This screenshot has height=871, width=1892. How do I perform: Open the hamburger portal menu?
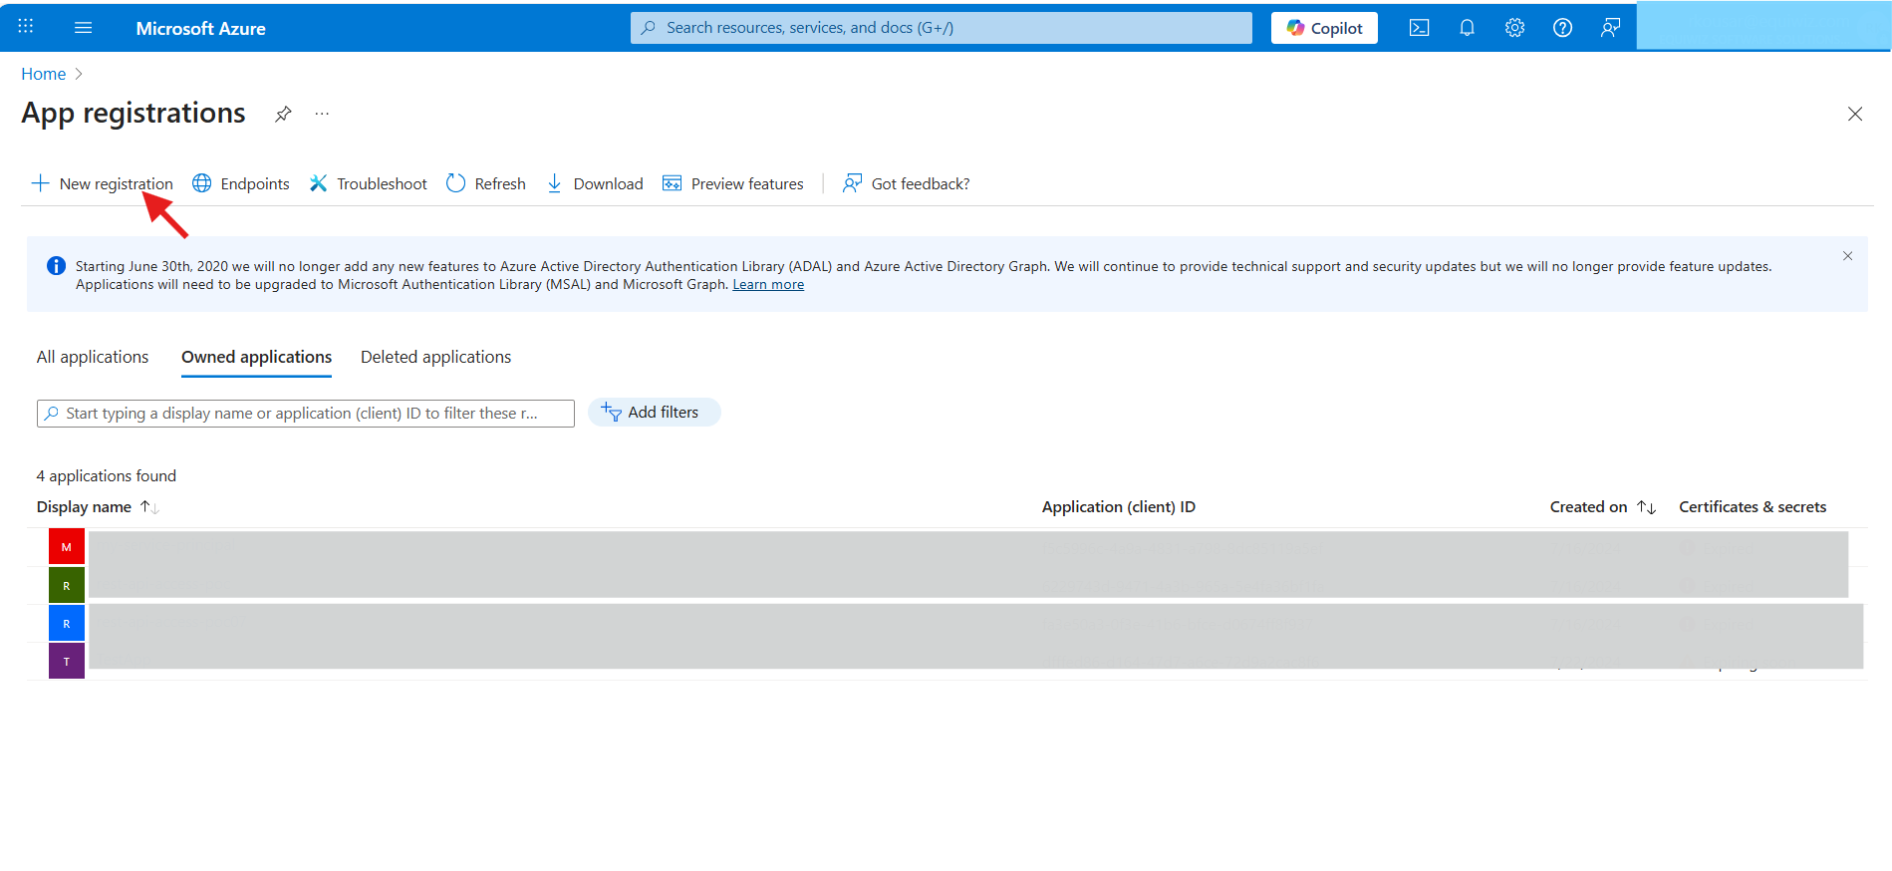[84, 28]
